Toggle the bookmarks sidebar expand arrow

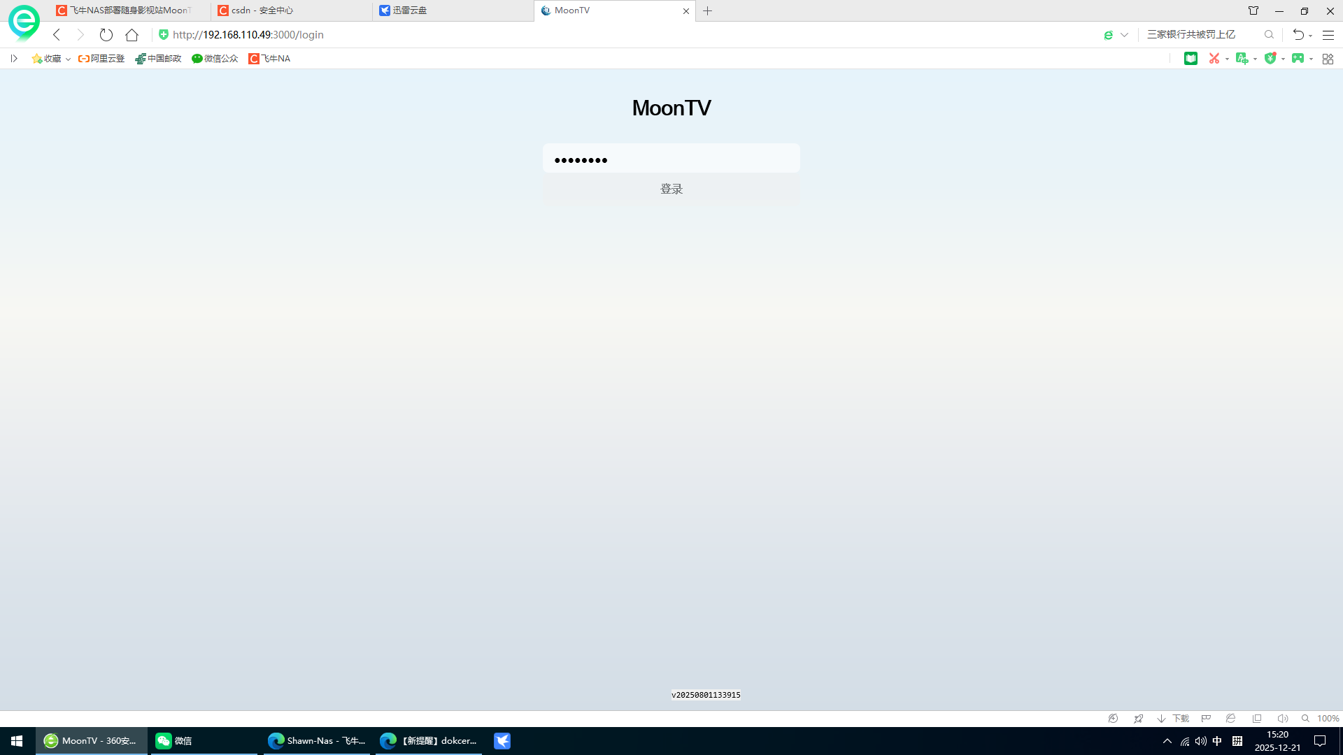13,59
